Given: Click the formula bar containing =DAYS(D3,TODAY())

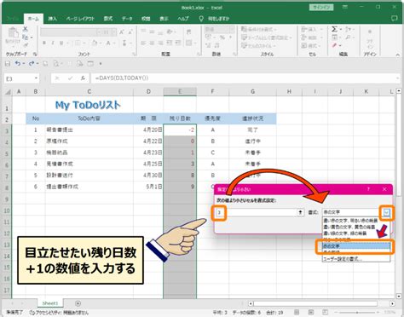Looking at the screenshot, I should click(245, 78).
